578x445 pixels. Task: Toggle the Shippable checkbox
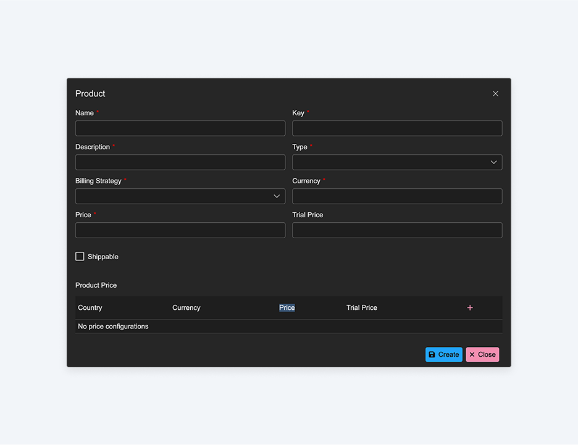tap(80, 256)
